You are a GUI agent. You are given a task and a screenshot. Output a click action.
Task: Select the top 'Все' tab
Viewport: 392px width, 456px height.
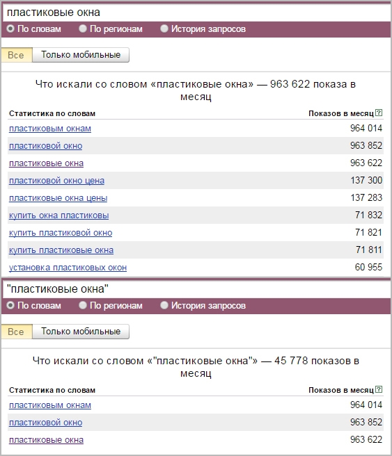(17, 55)
